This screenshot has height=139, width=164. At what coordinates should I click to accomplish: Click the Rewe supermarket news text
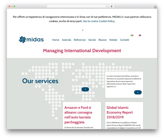pos(124,81)
